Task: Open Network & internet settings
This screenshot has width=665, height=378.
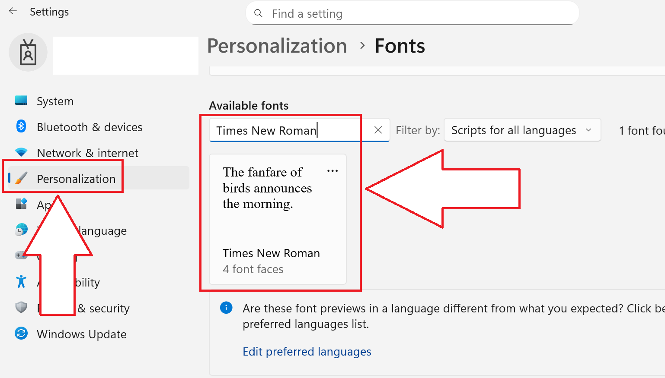Action: pos(87,153)
